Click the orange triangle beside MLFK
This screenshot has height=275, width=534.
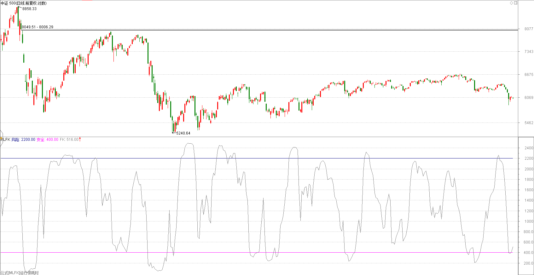[x=1, y=139]
